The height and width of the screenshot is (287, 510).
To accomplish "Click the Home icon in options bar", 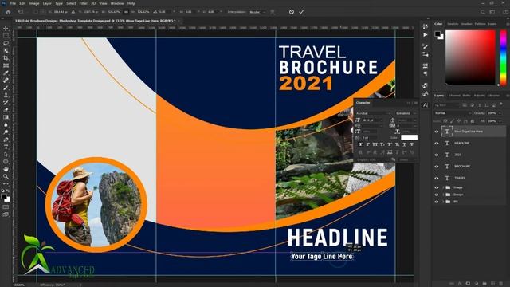I will (x=8, y=12).
